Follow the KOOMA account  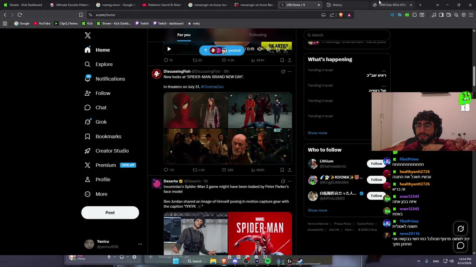376,179
